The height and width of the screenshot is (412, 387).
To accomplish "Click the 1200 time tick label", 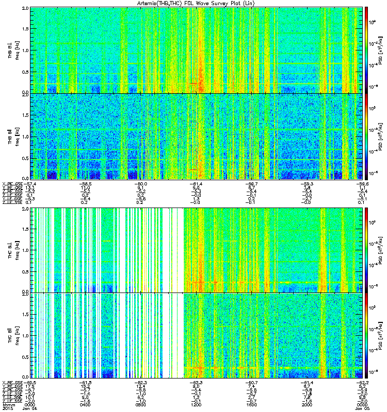I will pos(196,405).
